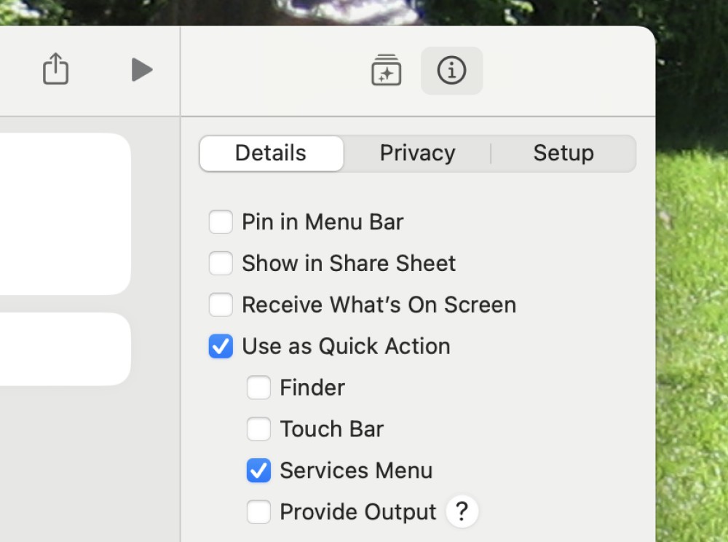Open help for Provide Output
Viewport: 728px width, 542px height.
[x=462, y=512]
